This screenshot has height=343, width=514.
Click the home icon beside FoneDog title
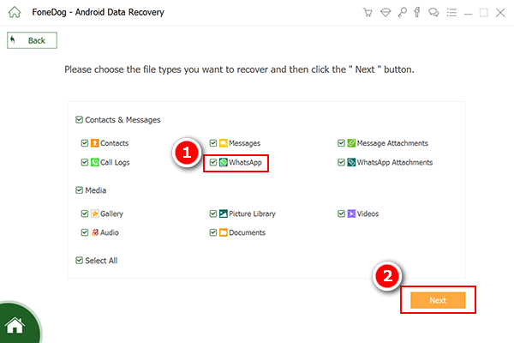[13, 13]
